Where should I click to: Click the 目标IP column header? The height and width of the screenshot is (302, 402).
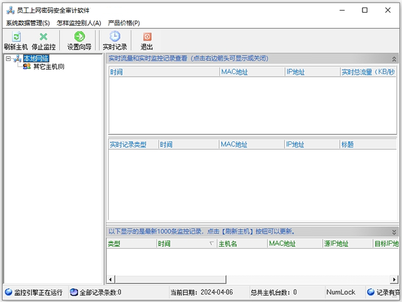(x=386, y=243)
